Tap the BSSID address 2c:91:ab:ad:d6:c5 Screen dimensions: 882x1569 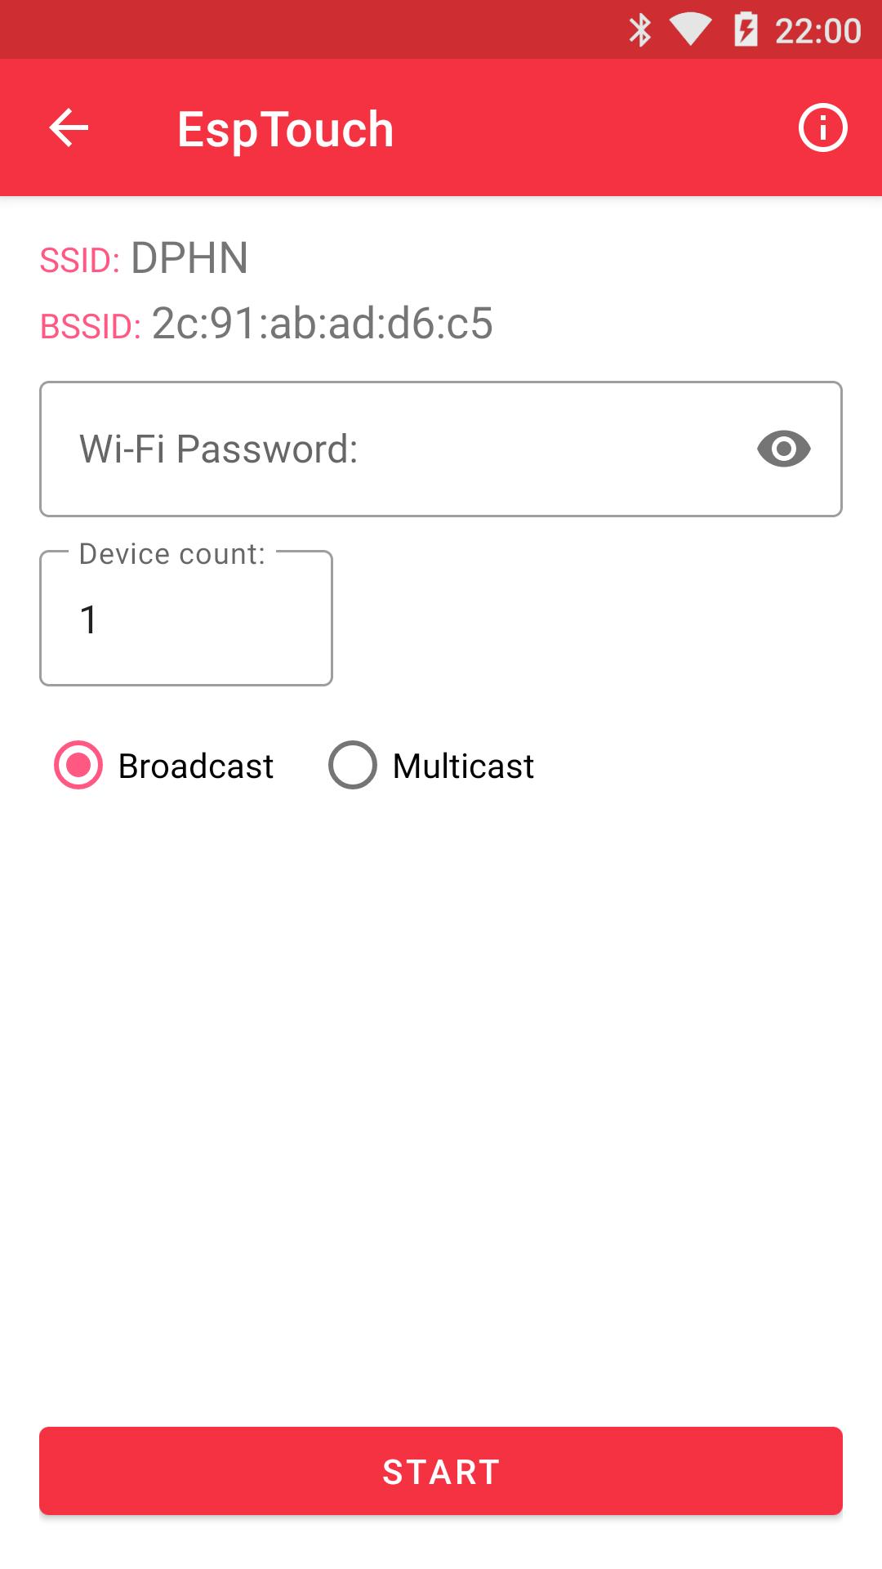pos(323,323)
